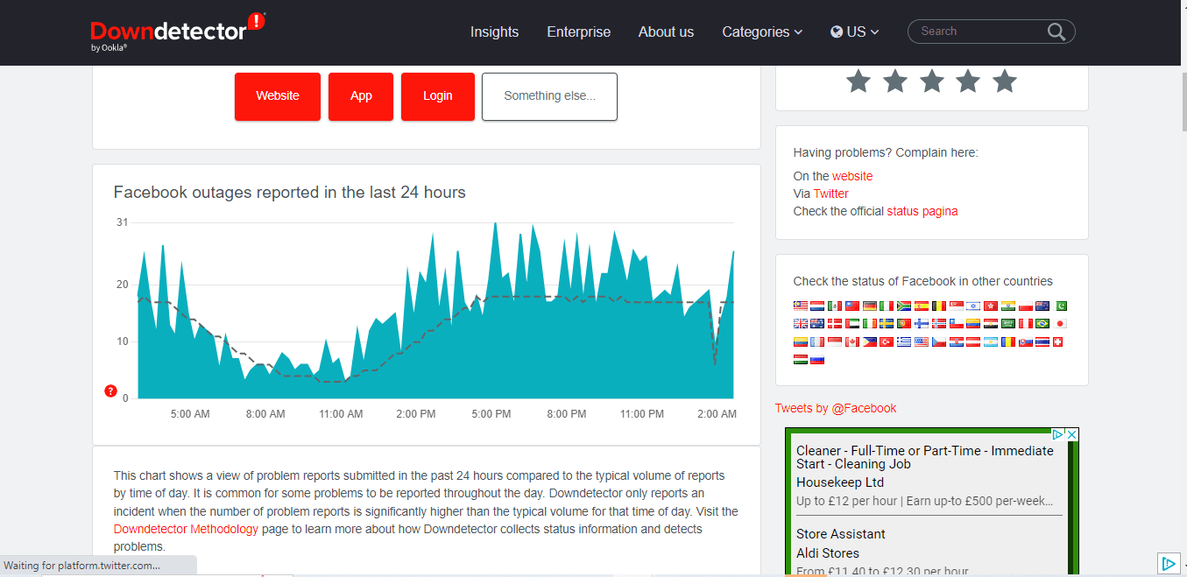This screenshot has height=577, width=1187.
Task: Open the US region selector dropdown
Action: [854, 32]
